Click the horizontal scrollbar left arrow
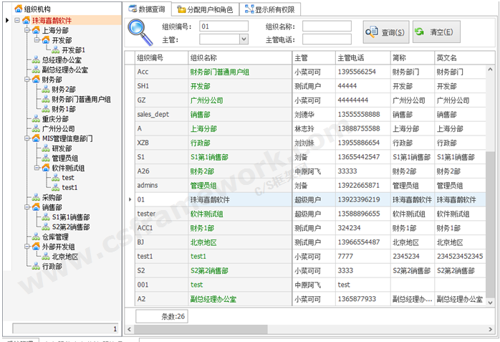The width and height of the screenshot is (500, 342). tap(129, 329)
